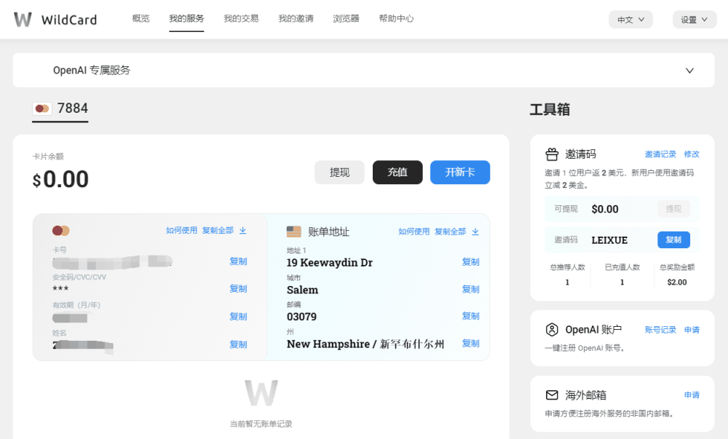The width and height of the screenshot is (728, 439).
Task: Open the 帮助中心 page
Action: 396,18
